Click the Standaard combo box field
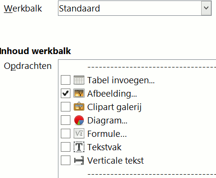 [x=135, y=8]
